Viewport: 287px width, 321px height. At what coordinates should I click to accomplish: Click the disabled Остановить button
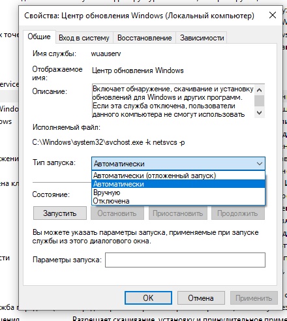pyautogui.click(x=117, y=213)
